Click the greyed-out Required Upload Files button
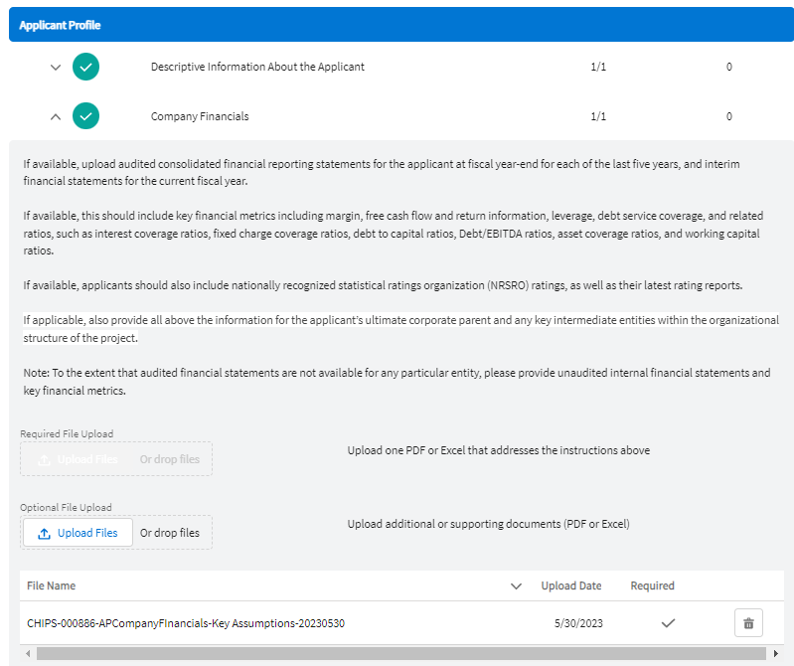Image resolution: width=794 pixels, height=666 pixels. coord(79,459)
